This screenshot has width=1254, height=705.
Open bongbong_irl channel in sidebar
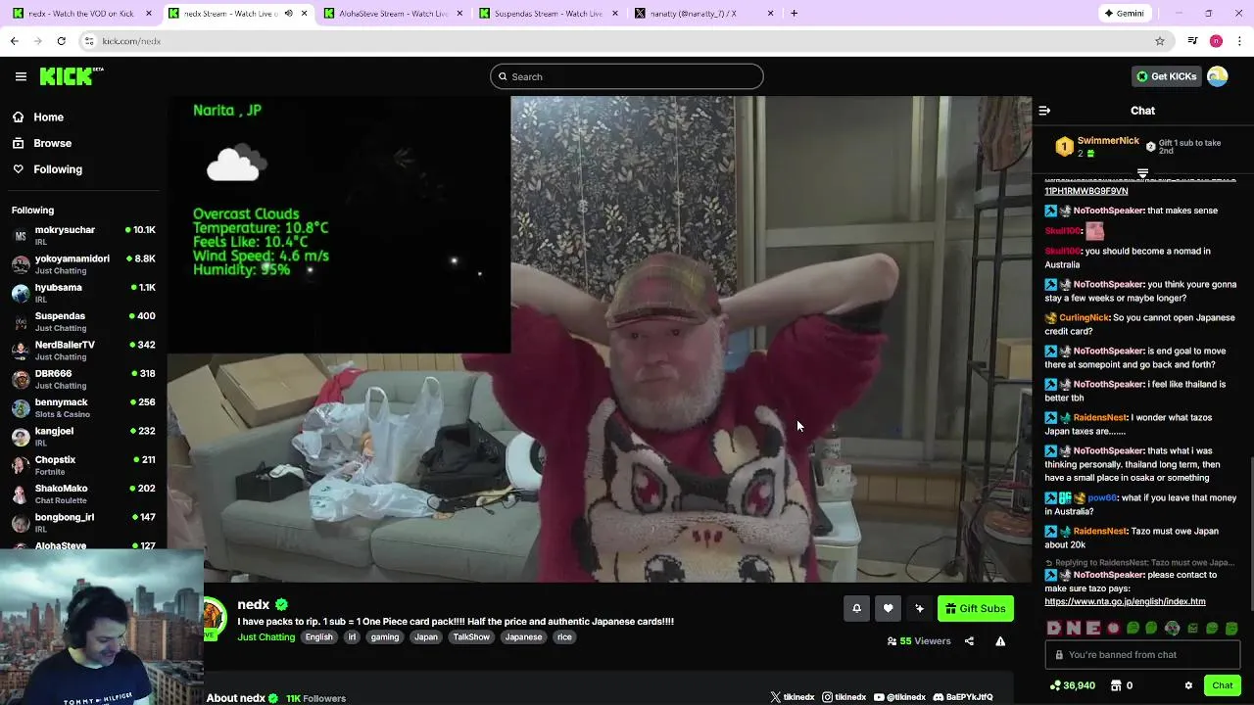[83, 523]
